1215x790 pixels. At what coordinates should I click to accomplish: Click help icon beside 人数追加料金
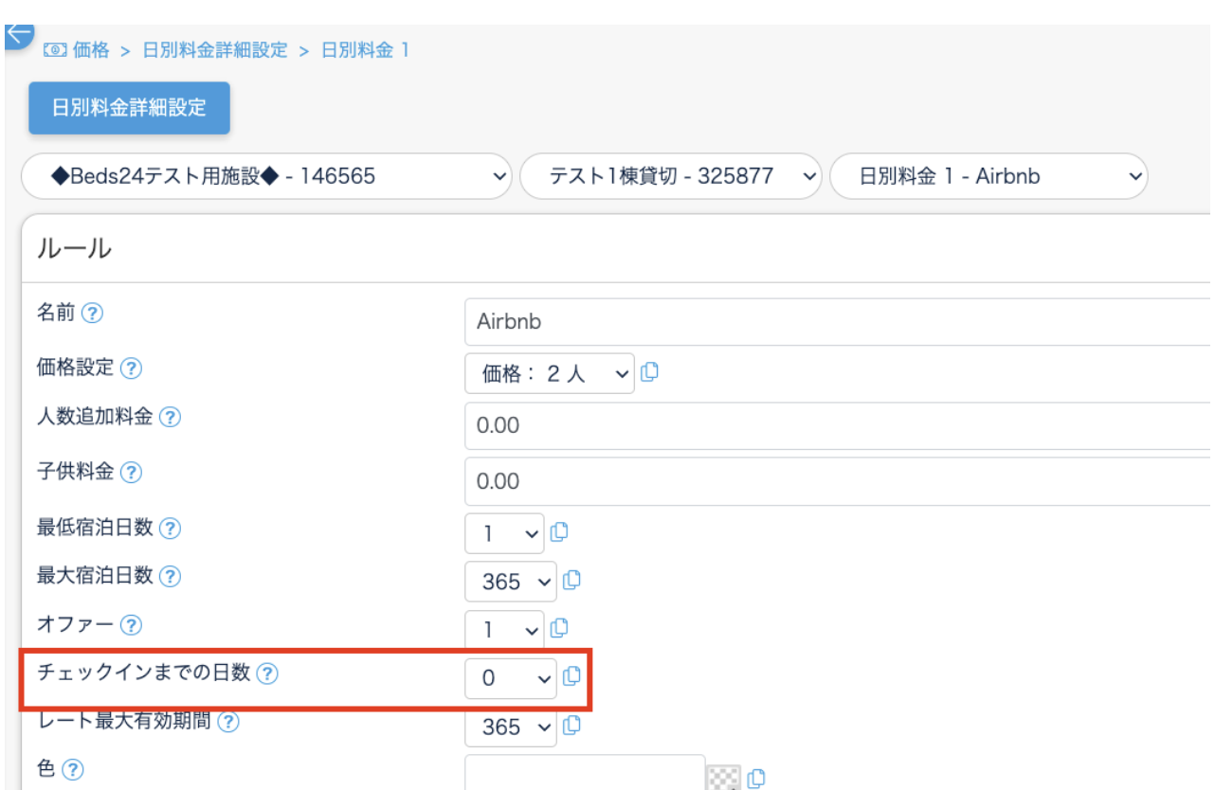[x=170, y=418]
